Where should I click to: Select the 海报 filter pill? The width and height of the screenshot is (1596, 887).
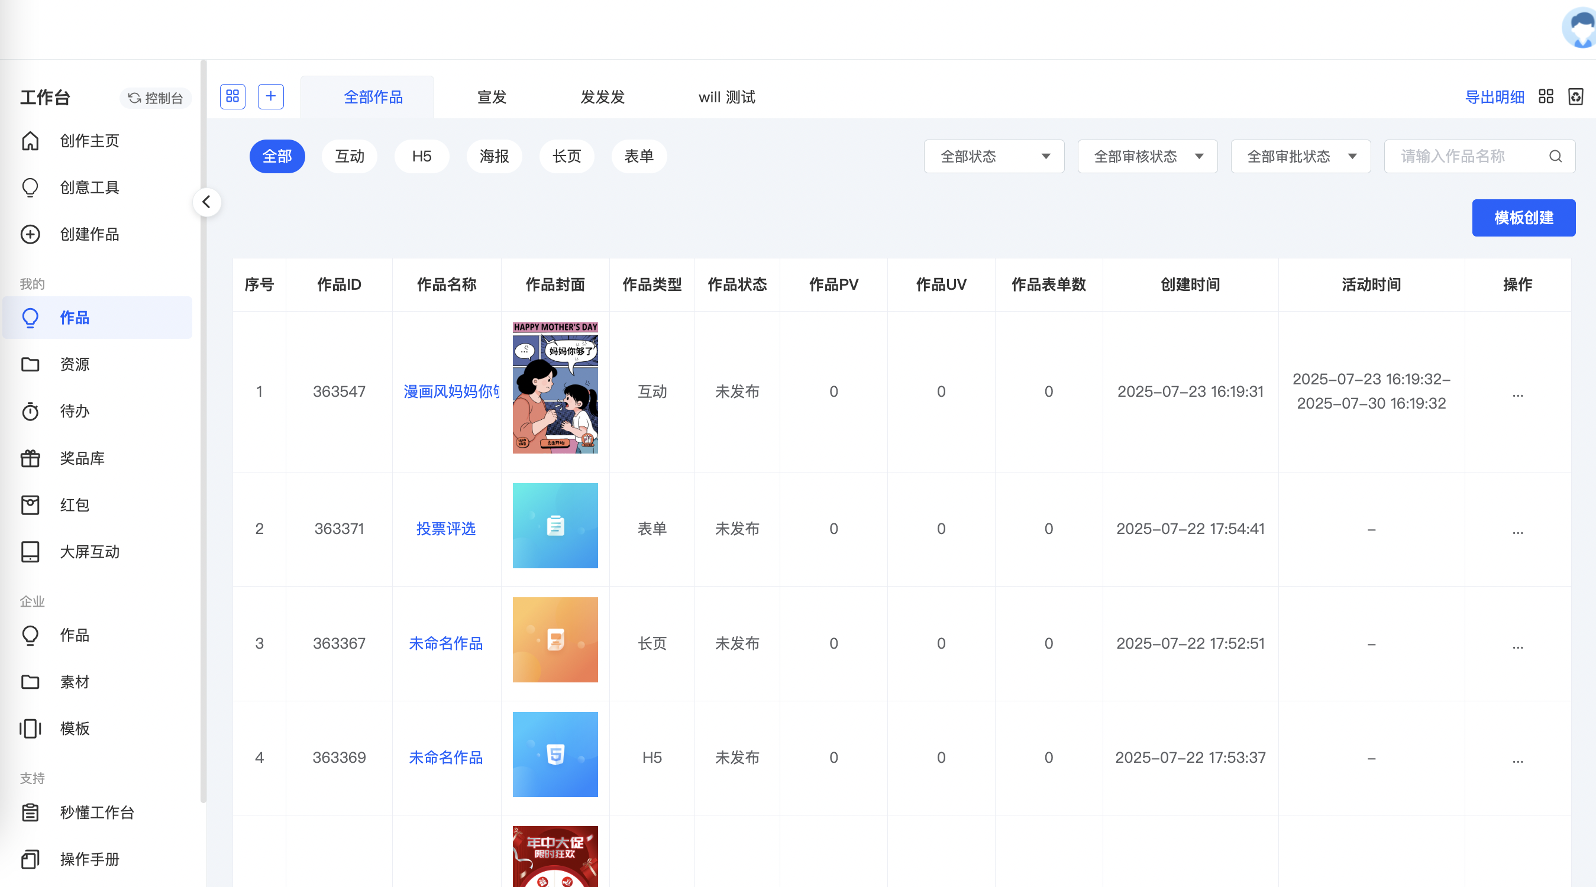click(x=494, y=157)
